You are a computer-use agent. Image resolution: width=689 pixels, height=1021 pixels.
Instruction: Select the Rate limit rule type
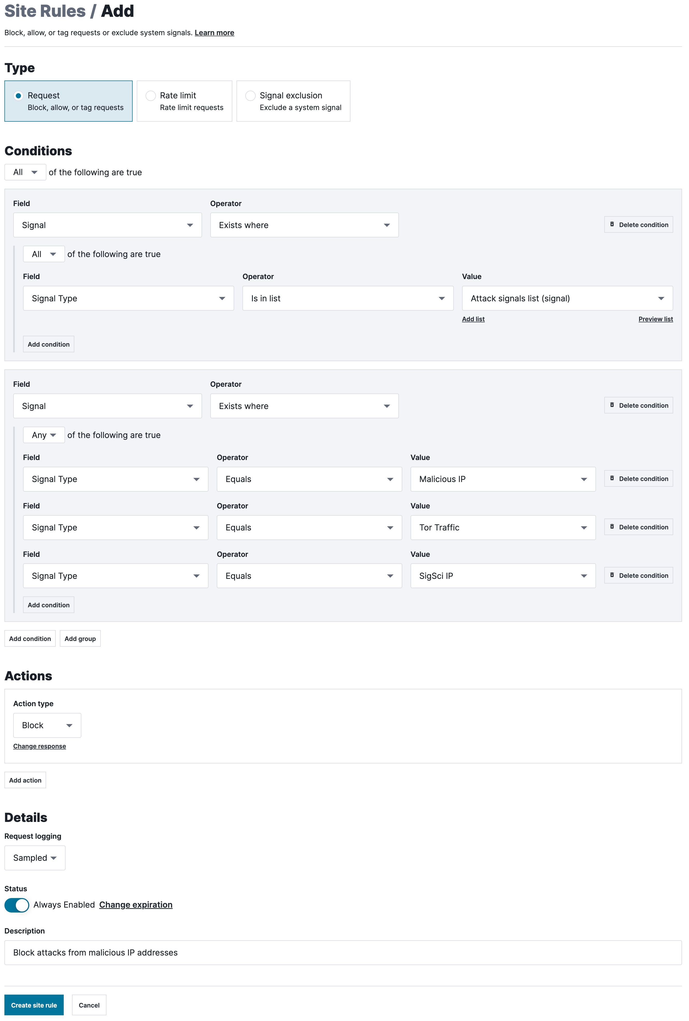pyautogui.click(x=151, y=96)
